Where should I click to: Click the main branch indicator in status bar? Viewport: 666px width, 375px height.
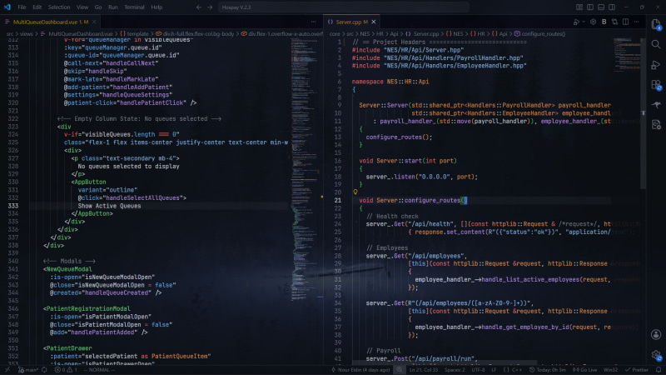click(x=29, y=370)
